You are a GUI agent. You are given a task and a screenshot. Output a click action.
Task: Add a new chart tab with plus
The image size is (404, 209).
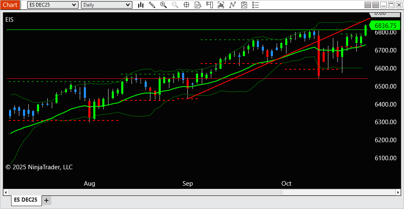point(46,200)
